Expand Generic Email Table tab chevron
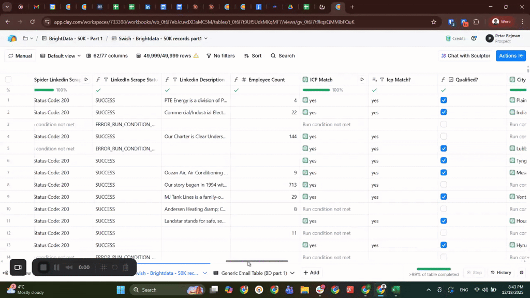530x298 pixels. tap(292, 273)
